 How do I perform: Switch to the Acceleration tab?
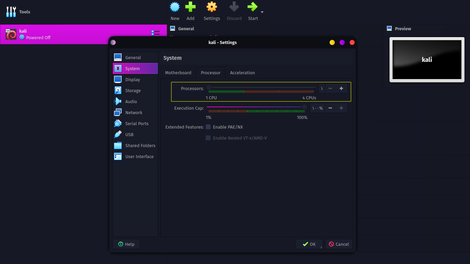coord(243,73)
